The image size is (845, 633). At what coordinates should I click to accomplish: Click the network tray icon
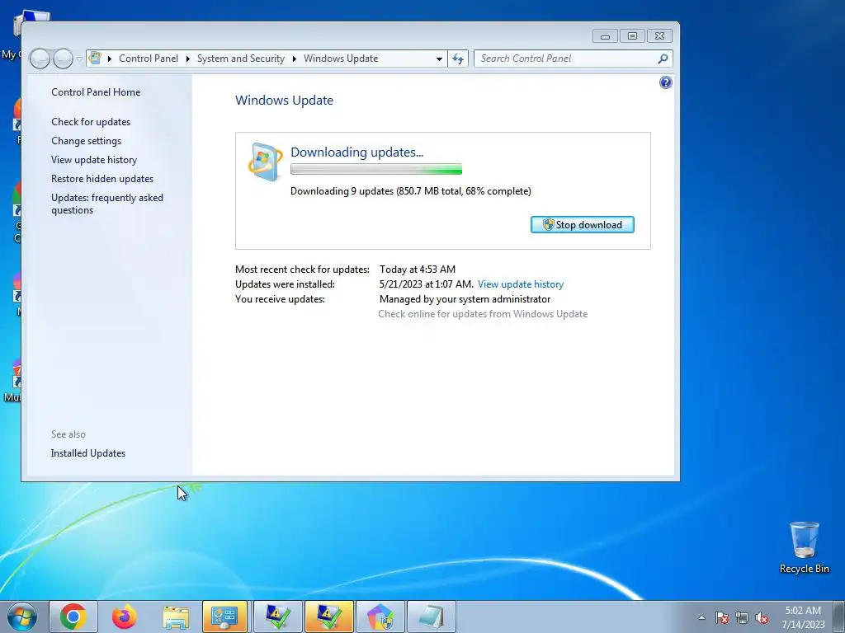click(742, 617)
